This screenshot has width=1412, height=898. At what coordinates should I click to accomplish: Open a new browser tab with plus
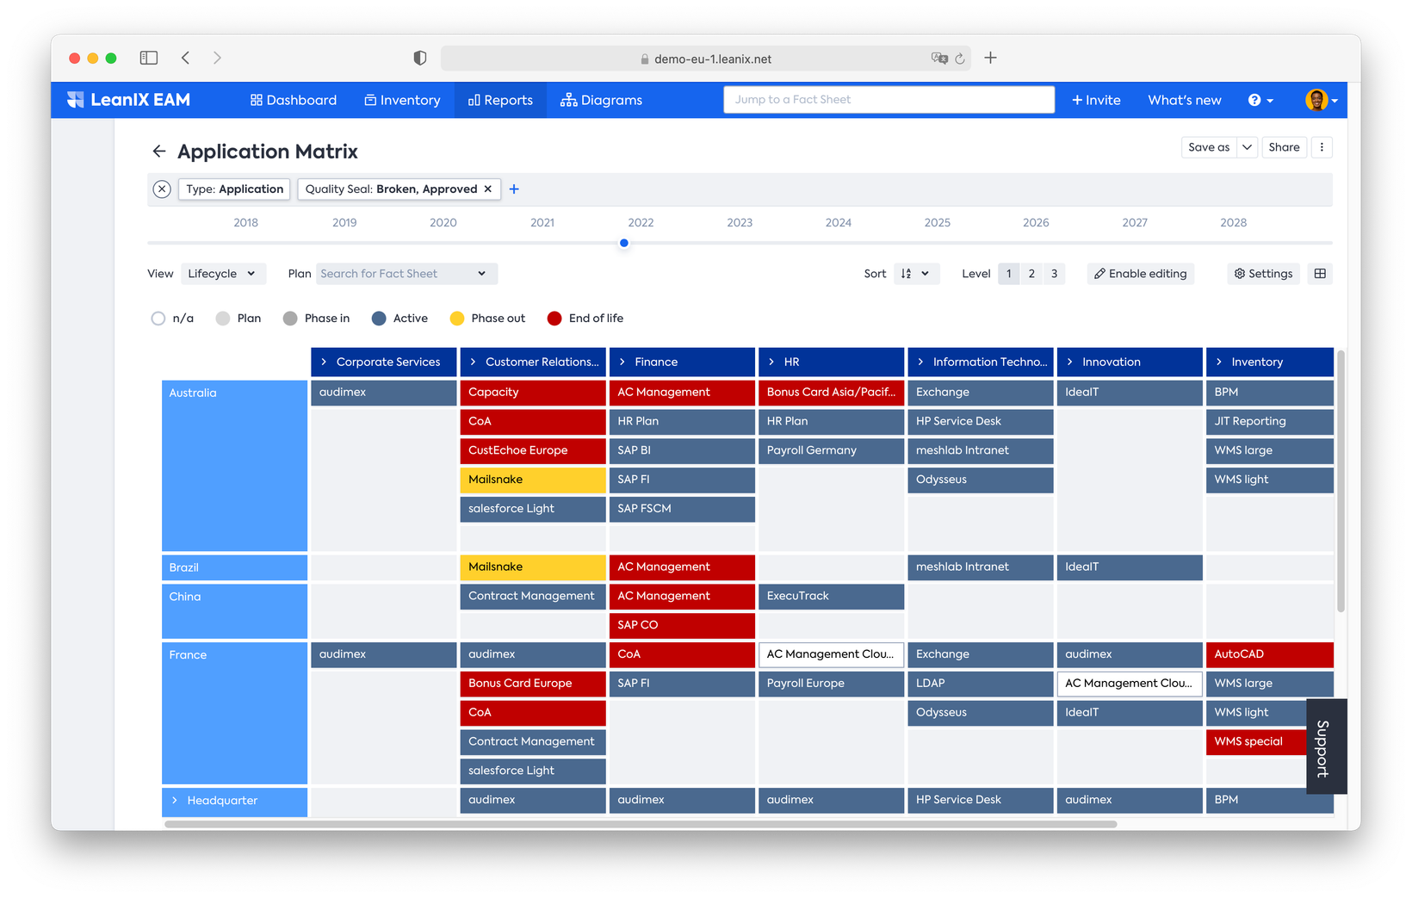(991, 58)
